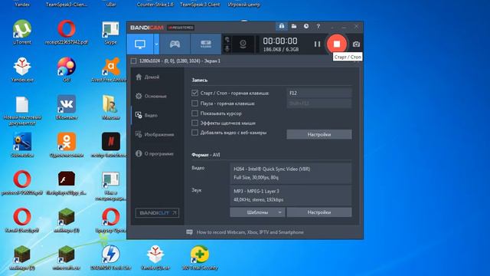Open receipt PDF Opera icon on desktop
The height and width of the screenshot is (276, 490).
coord(67,32)
